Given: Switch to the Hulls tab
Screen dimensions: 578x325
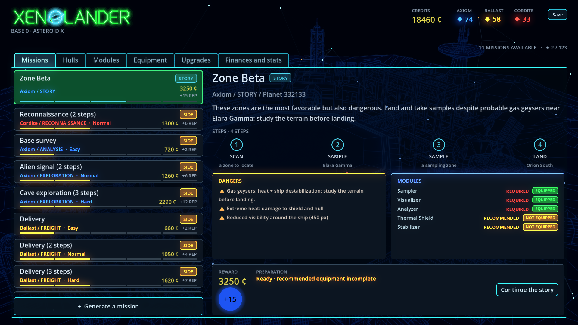Looking at the screenshot, I should click(70, 60).
